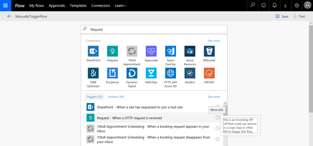This screenshot has height=146, width=313.
Task: Click See more for Connectors
Action: [x=214, y=40]
